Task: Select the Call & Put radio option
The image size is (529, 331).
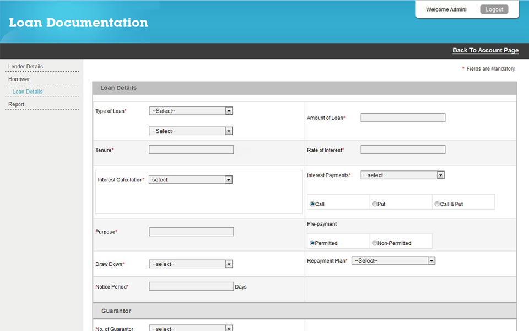Action: coord(437,204)
